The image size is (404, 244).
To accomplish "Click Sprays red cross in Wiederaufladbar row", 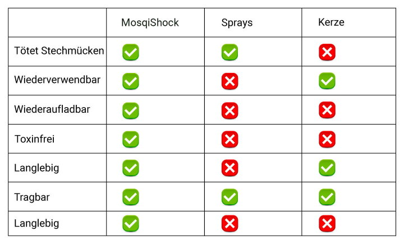I will 229,111.
